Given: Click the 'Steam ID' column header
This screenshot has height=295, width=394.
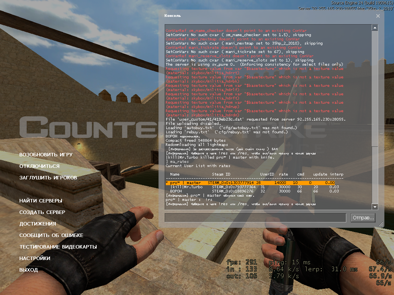Looking at the screenshot, I should tap(221, 174).
